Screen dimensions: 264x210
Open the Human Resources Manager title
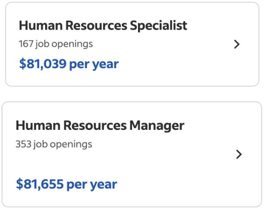100,126
